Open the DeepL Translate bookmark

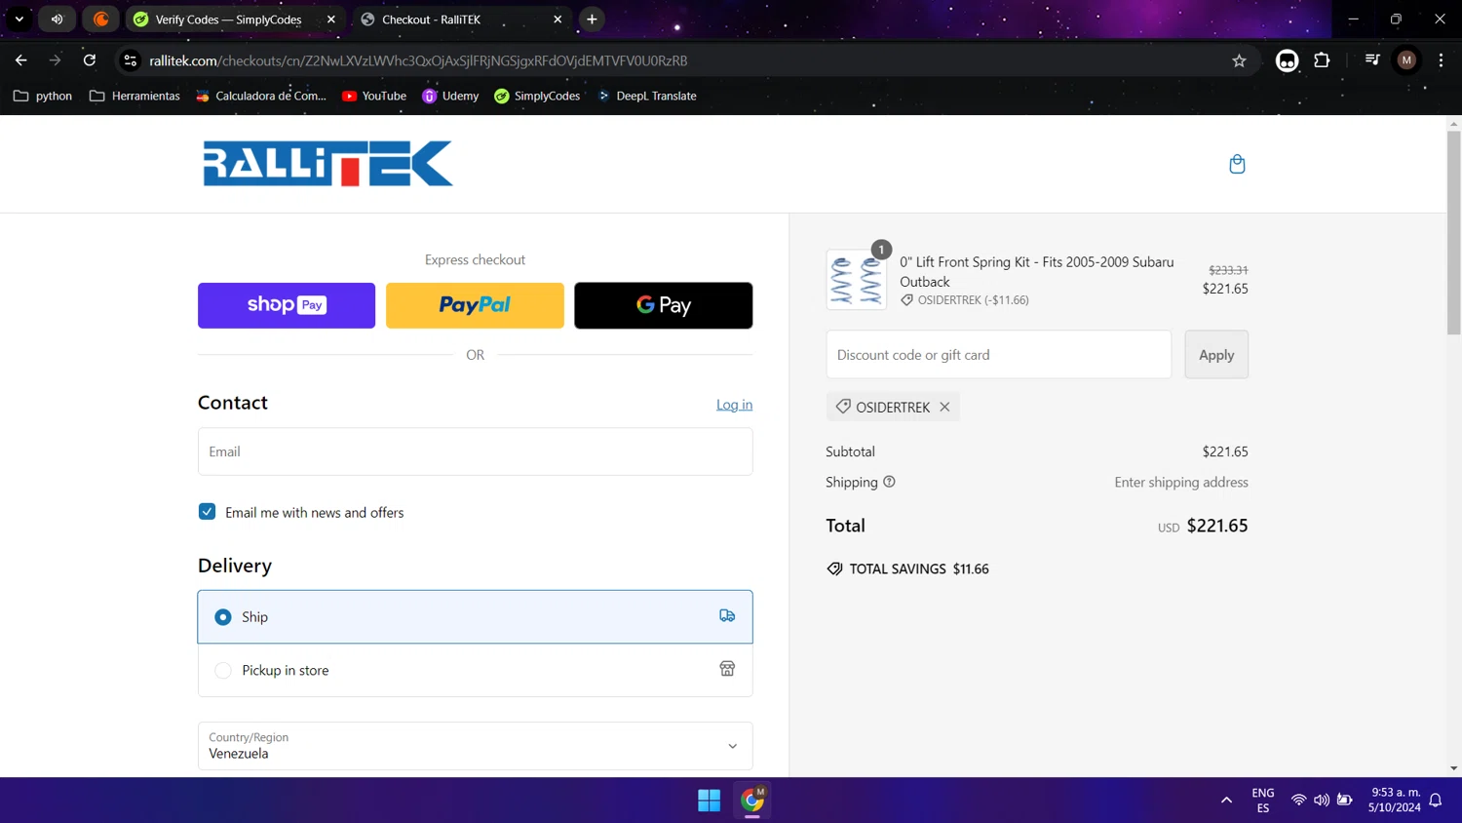[x=646, y=96]
